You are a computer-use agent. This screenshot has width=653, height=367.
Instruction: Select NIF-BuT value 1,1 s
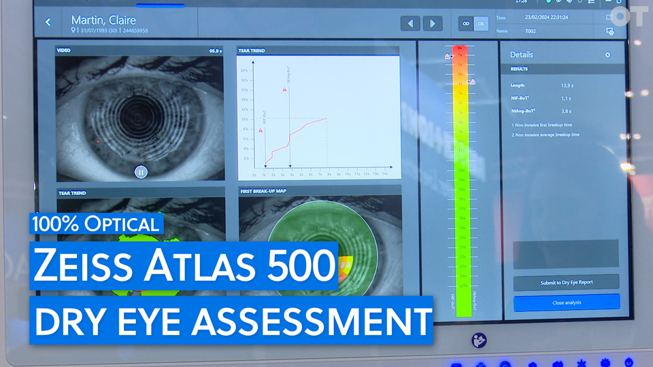(x=566, y=99)
